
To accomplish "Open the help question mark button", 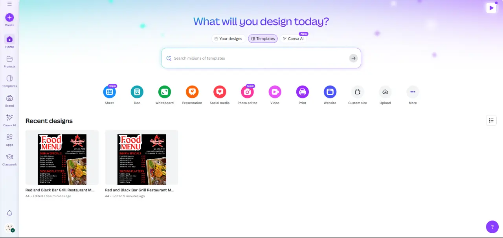I will pyautogui.click(x=492, y=227).
